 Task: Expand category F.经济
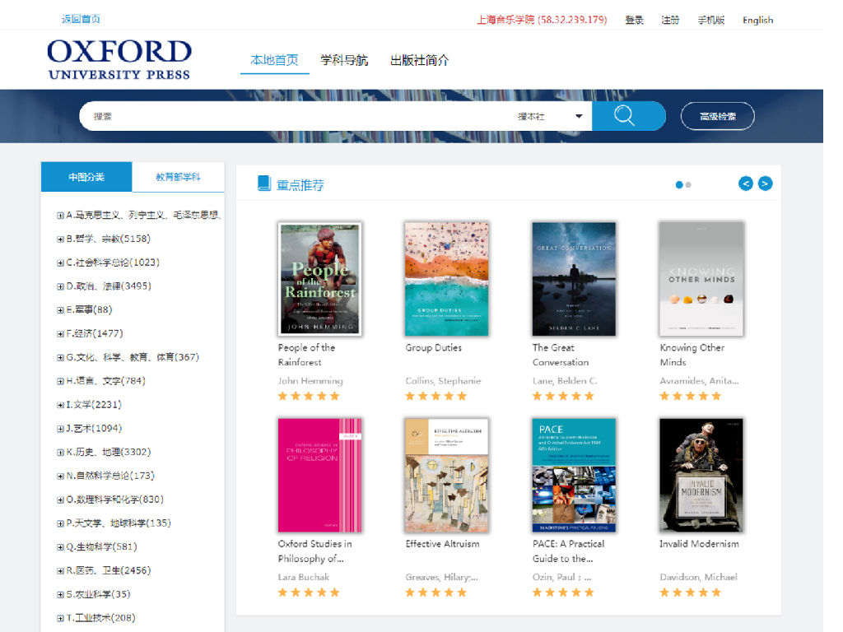click(x=60, y=334)
